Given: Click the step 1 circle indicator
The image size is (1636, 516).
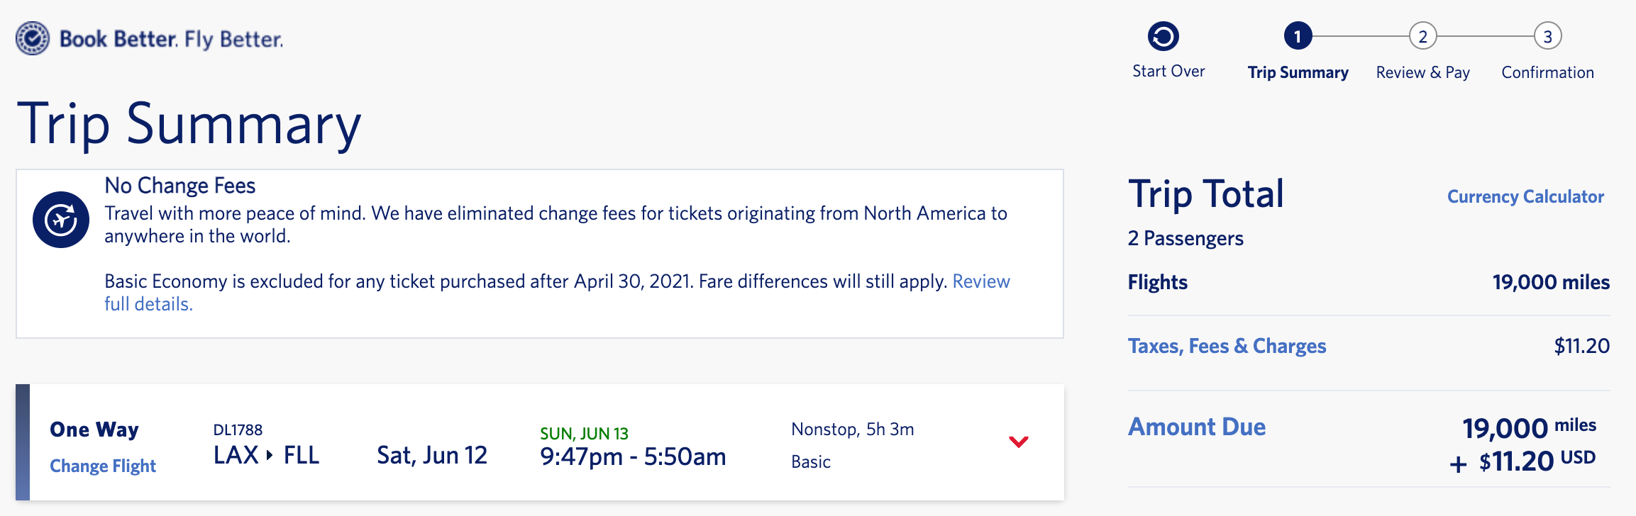Looking at the screenshot, I should [x=1298, y=36].
